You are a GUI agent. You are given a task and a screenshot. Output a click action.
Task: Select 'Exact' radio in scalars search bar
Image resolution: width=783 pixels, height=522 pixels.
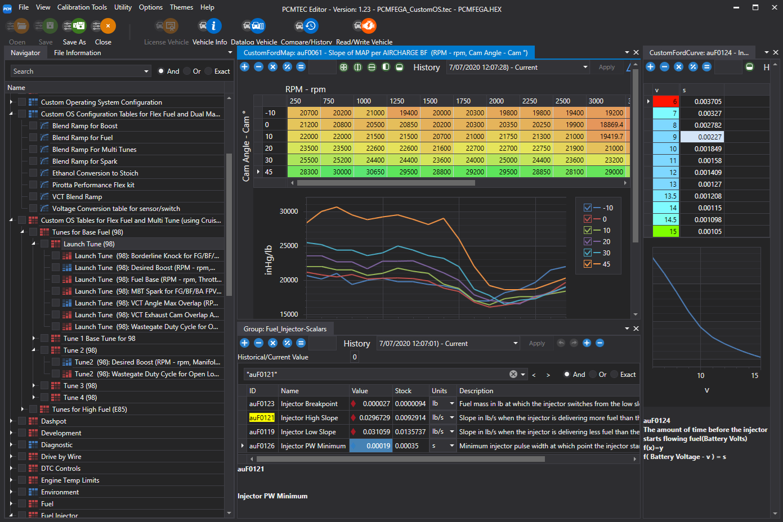(x=614, y=375)
